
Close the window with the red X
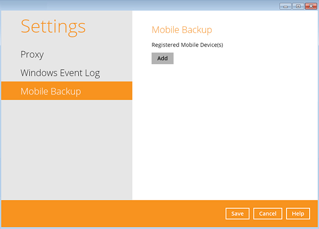pos(311,6)
